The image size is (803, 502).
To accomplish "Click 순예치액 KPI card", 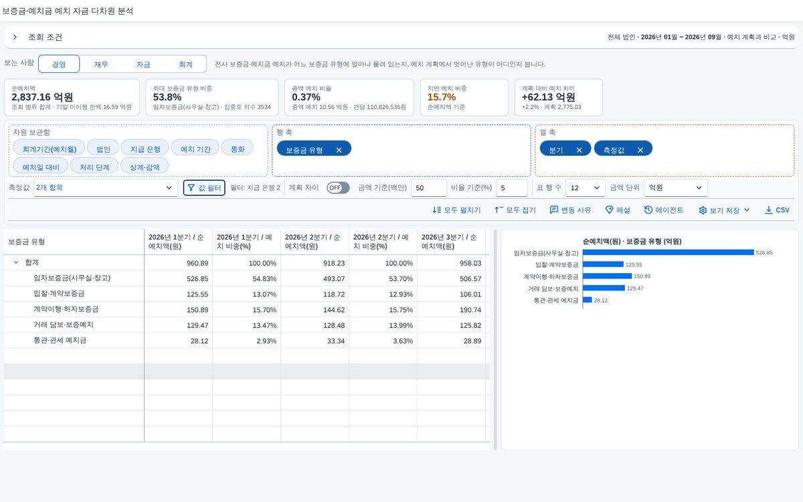I will click(x=72, y=97).
